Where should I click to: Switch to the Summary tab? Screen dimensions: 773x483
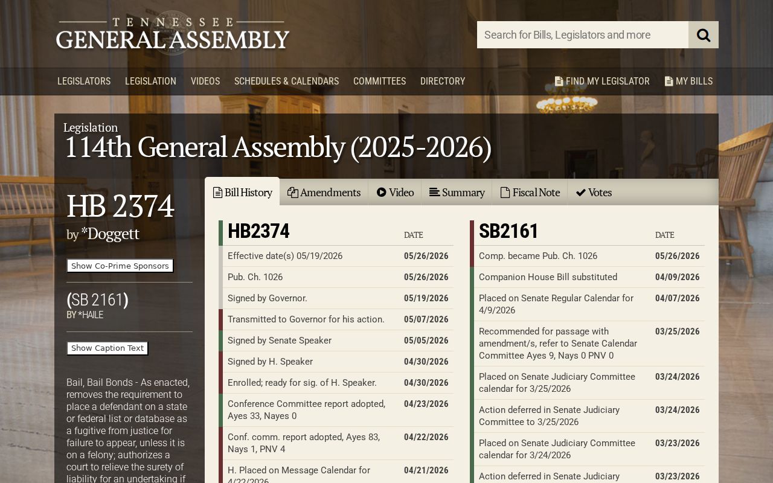pyautogui.click(x=457, y=193)
